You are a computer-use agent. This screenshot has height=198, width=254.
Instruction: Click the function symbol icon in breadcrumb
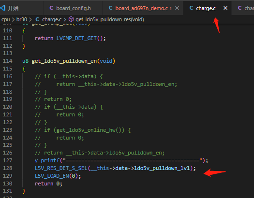[71, 19]
